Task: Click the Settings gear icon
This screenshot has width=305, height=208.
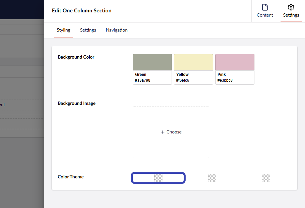Action: (x=291, y=7)
